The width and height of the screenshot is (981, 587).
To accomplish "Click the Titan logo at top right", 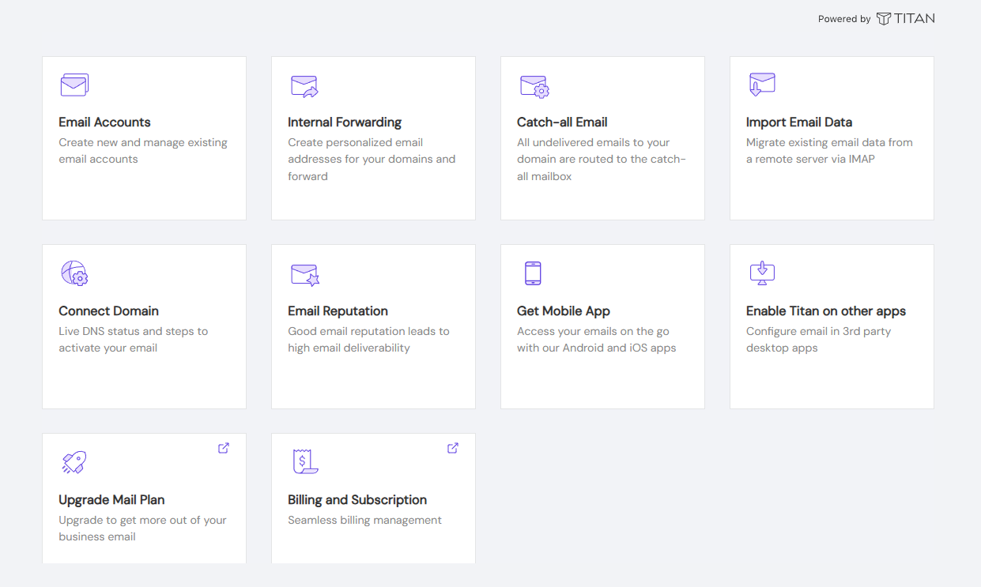I will [905, 18].
